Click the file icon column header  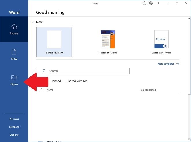pyautogui.click(x=41, y=90)
